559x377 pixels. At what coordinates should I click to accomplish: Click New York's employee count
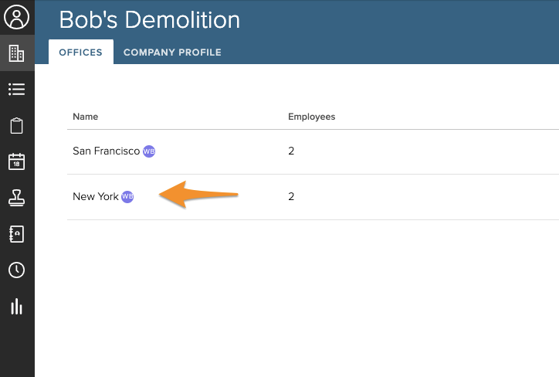291,197
